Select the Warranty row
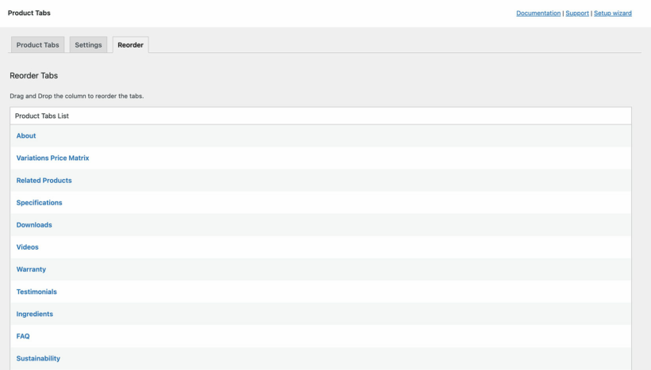 [x=31, y=269]
